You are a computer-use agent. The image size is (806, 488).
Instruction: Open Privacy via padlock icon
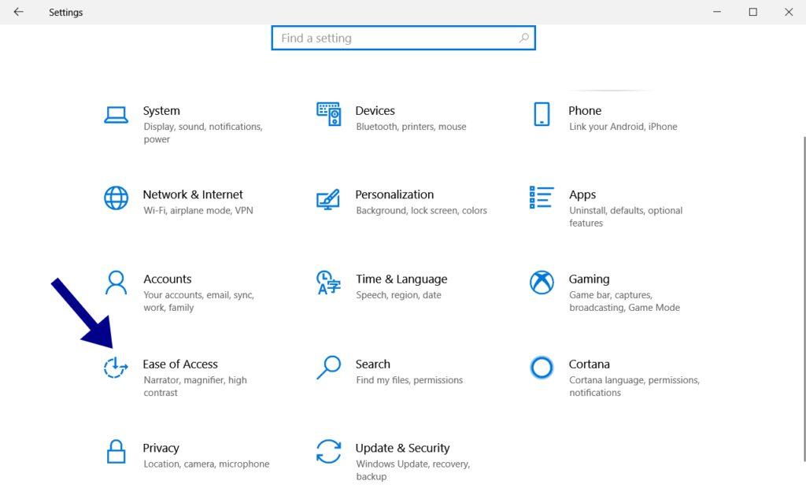tap(116, 451)
